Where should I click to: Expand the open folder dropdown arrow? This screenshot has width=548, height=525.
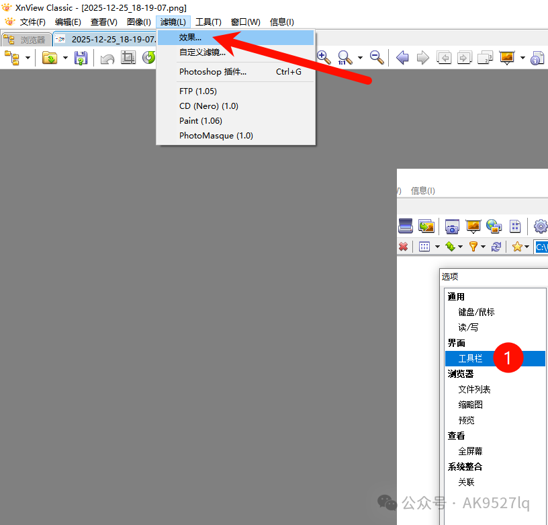pos(65,58)
